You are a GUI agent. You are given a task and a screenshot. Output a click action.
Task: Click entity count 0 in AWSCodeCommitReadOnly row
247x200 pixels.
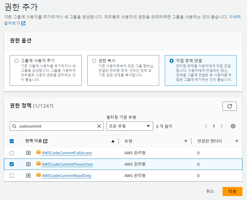click(x=198, y=176)
